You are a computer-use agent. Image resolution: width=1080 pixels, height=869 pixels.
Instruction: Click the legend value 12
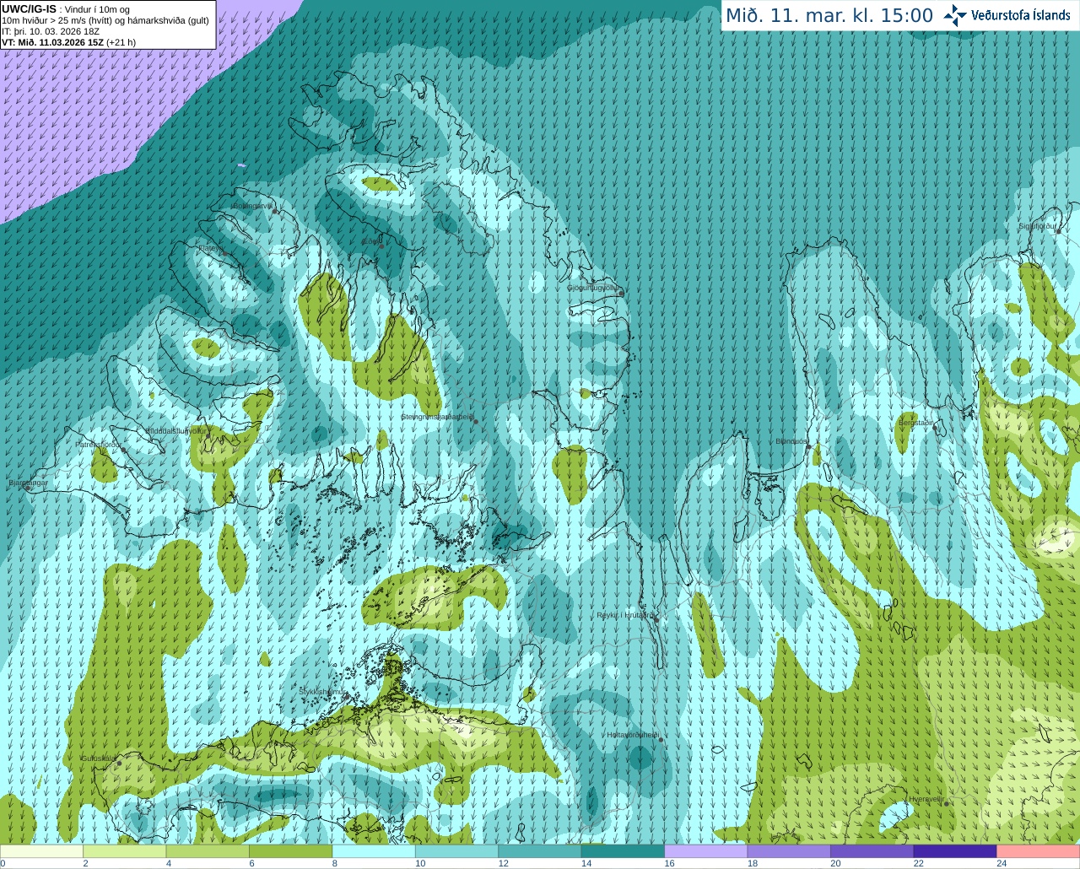pos(503,863)
